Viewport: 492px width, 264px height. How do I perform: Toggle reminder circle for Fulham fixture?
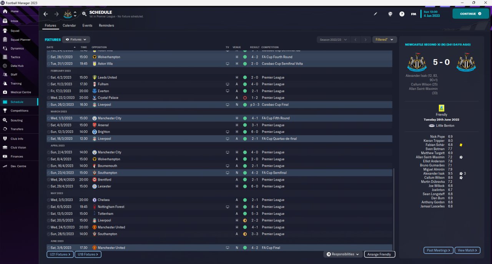[x=48, y=84]
